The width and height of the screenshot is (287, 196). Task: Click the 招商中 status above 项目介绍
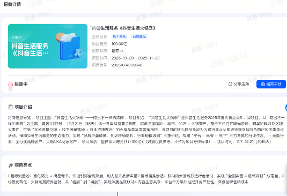(x=21, y=84)
